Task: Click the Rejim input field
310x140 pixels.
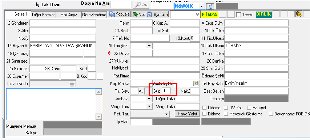Action: click(141, 23)
